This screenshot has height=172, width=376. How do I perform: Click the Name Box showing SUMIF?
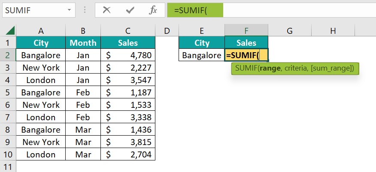[39, 10]
